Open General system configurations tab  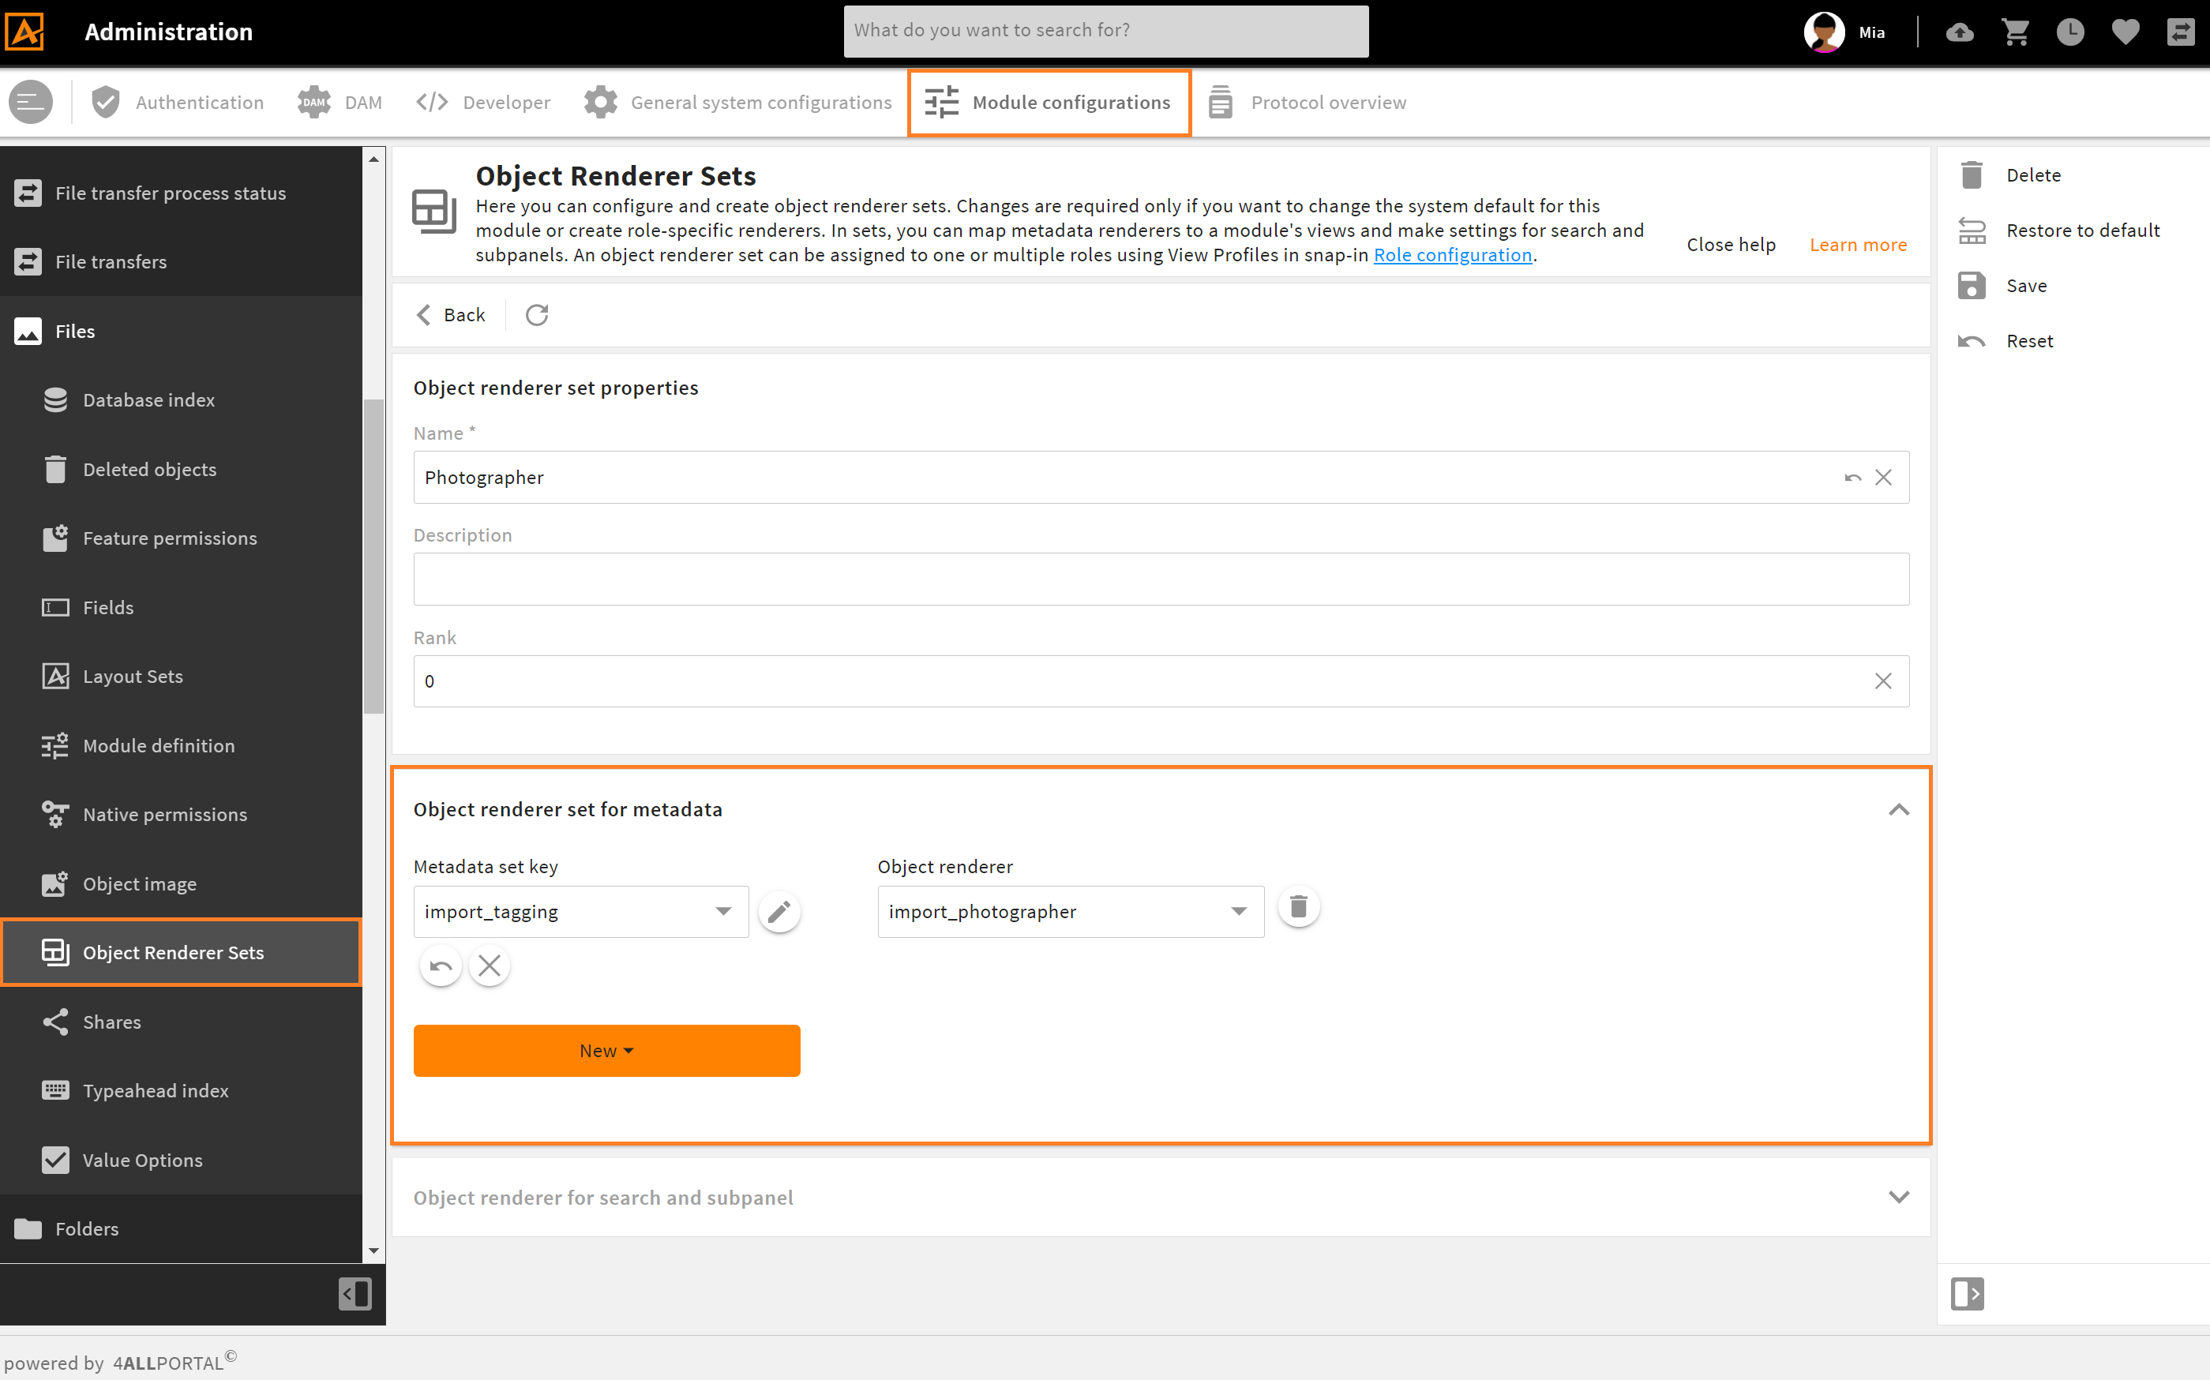[x=737, y=102]
